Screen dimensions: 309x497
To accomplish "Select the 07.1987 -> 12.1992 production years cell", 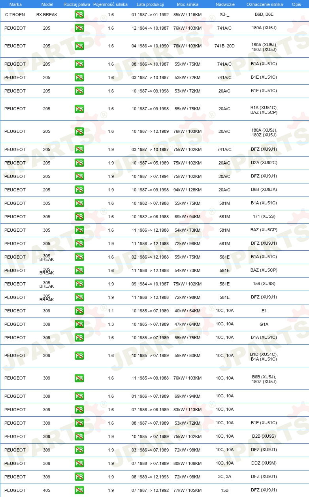I will [150, 490].
